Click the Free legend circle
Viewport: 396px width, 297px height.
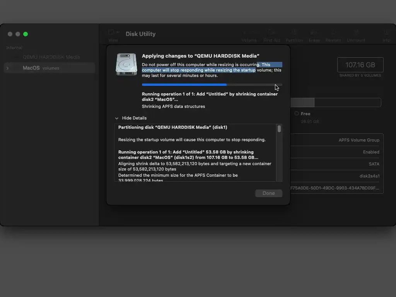point(297,114)
